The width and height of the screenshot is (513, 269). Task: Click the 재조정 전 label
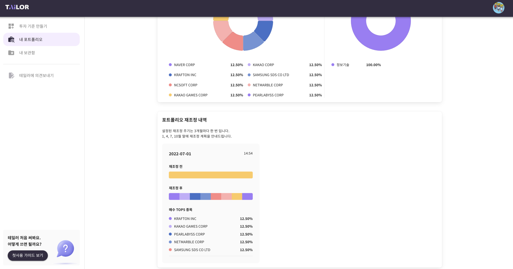[176, 167]
